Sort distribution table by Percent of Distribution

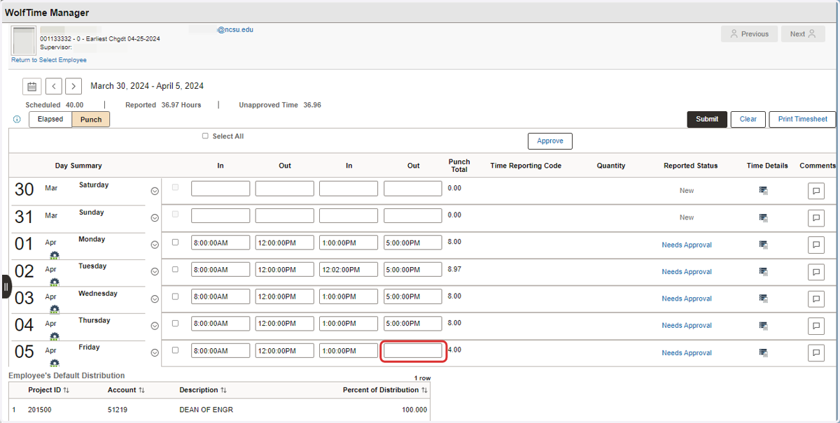(x=385, y=390)
